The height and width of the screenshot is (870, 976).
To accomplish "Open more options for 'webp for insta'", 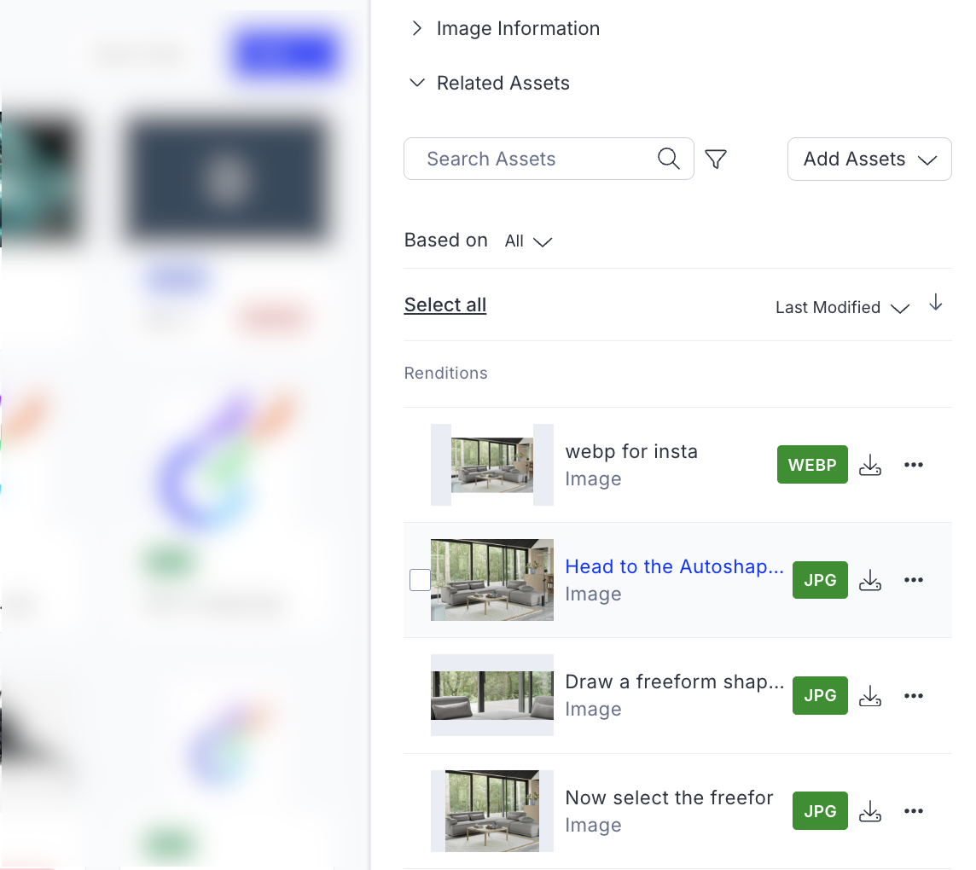I will (x=914, y=465).
